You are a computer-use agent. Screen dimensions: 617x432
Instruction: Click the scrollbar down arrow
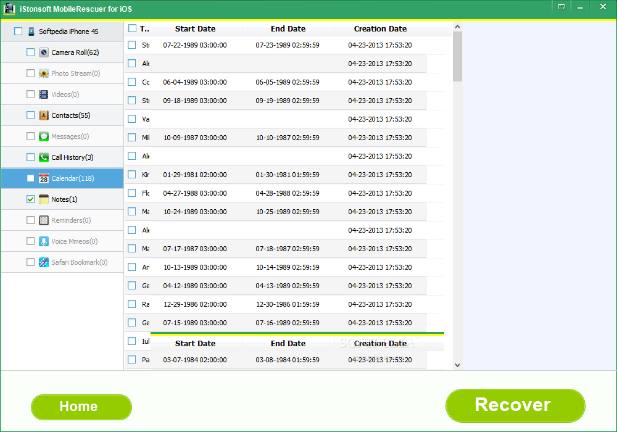457,365
